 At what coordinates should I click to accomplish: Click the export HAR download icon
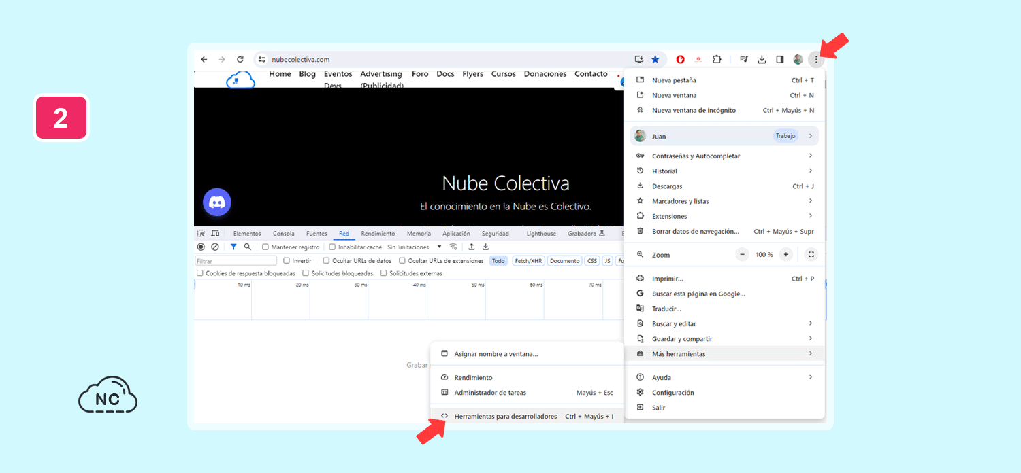[x=486, y=247]
